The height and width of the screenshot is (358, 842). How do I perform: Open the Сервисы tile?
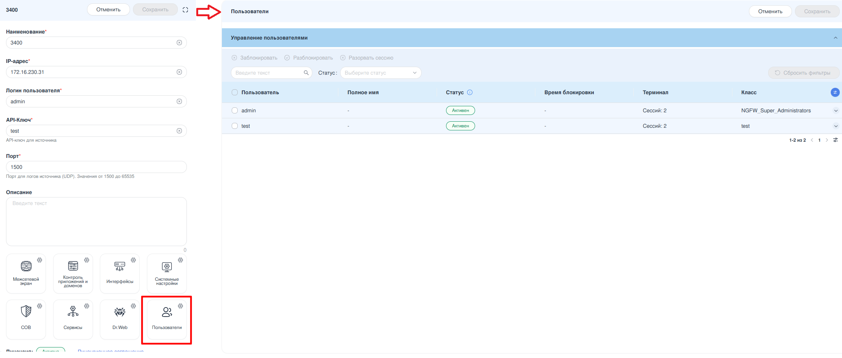73,319
